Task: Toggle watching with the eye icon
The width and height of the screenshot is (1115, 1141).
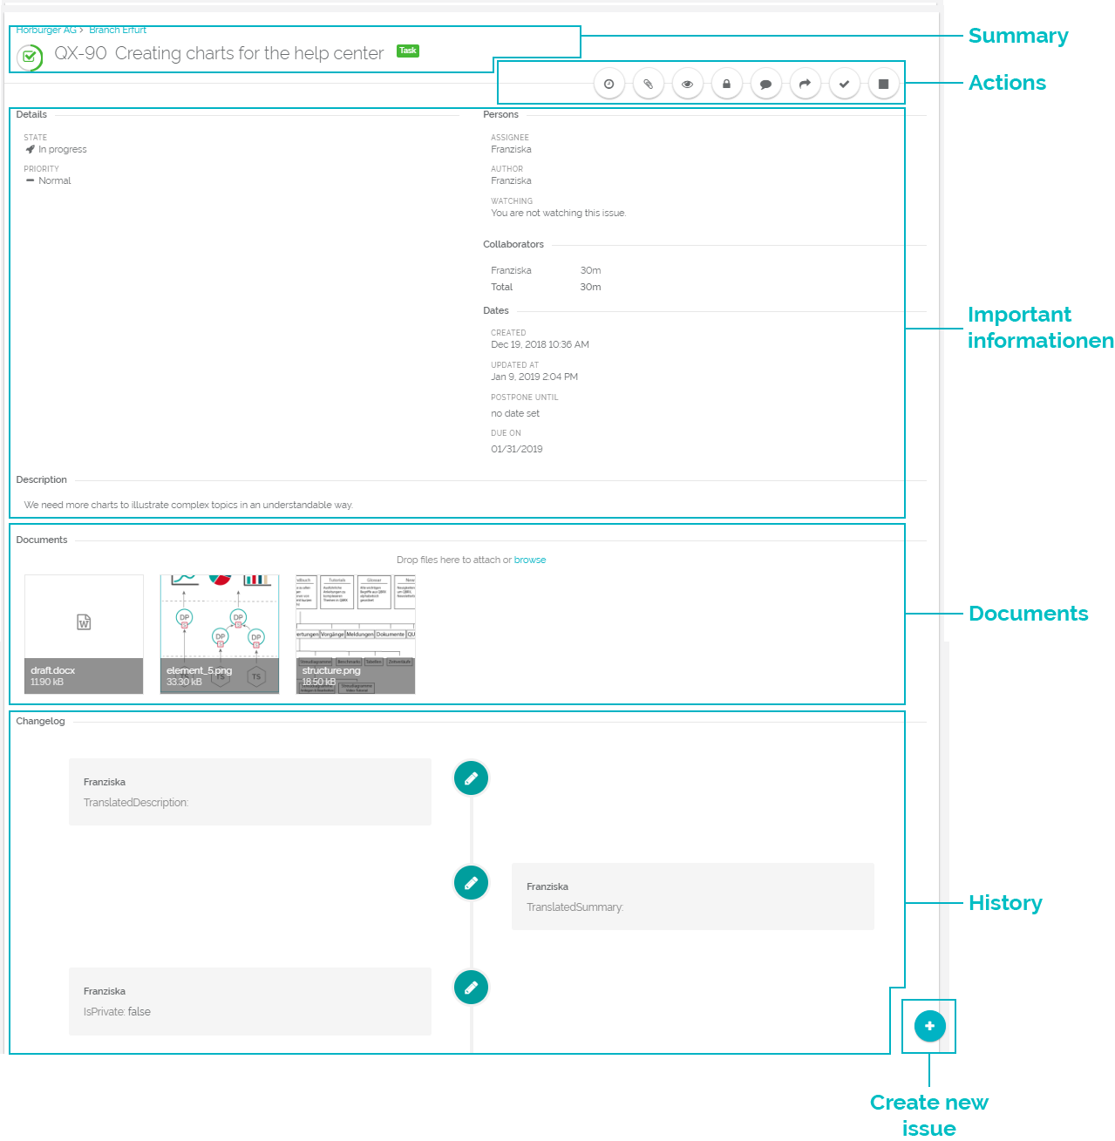Action: 687,84
